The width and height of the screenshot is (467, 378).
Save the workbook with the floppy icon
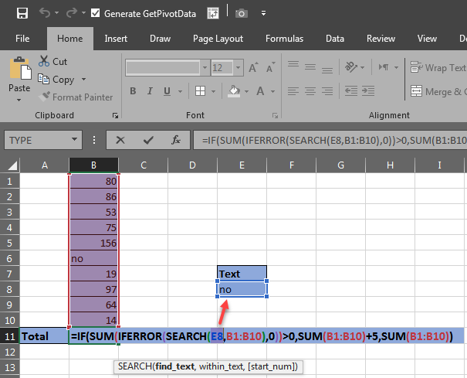point(22,13)
